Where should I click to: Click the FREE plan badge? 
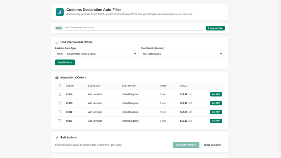click(59, 28)
